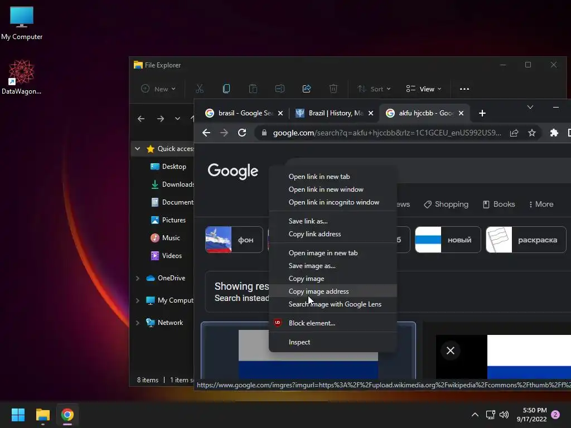
Task: Choose Block element entry
Action: pos(333,323)
